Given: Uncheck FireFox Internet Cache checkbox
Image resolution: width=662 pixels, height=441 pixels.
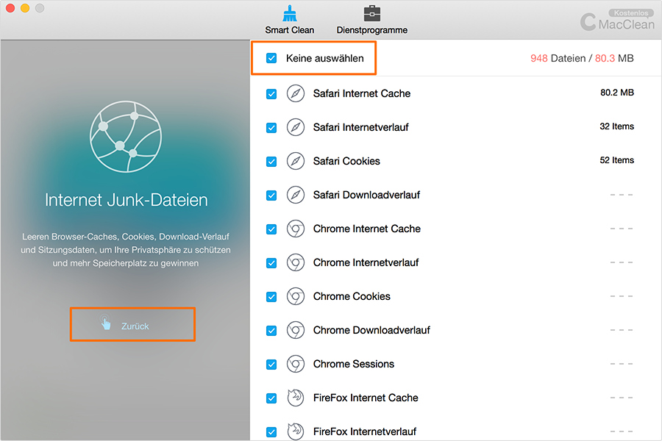Looking at the screenshot, I should [x=271, y=398].
